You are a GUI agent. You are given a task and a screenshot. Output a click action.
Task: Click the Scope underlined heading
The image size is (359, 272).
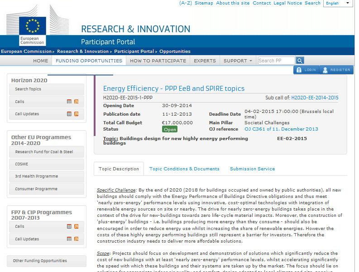(x=103, y=253)
